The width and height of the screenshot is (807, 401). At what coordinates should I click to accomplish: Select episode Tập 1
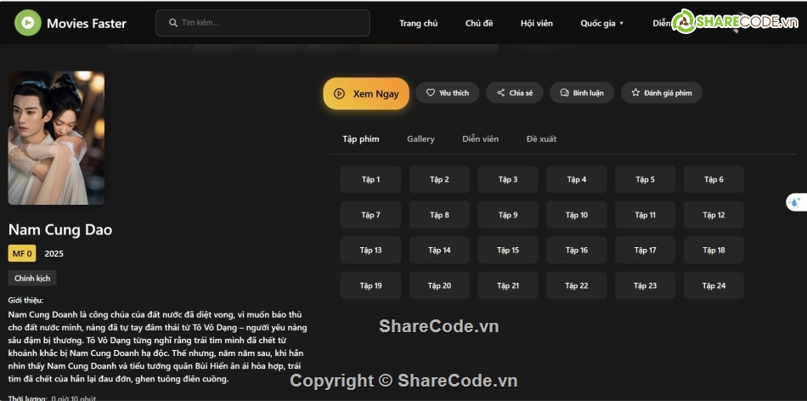point(370,179)
